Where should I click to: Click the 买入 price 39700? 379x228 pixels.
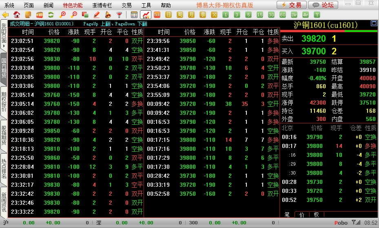click(x=313, y=51)
